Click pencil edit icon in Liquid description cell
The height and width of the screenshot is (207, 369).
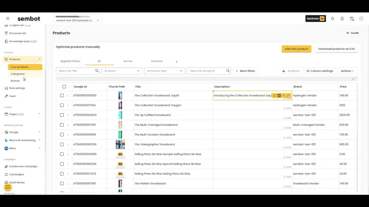288,96
